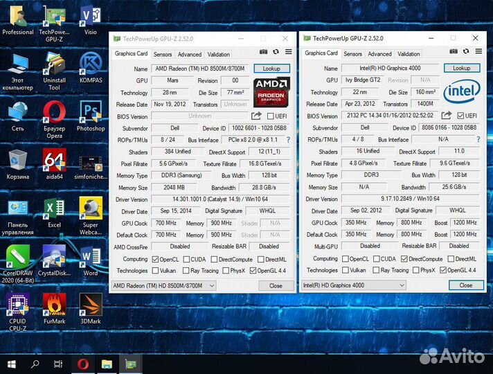
Task: Launch CrystalDisk desktop shortcut
Action: click(x=54, y=261)
